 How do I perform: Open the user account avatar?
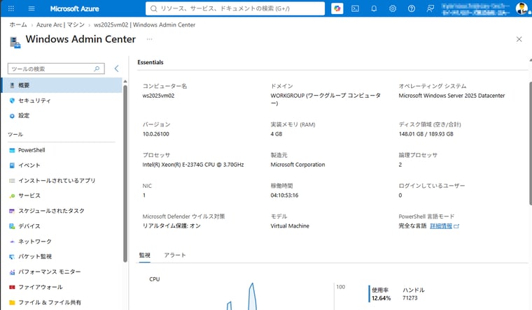(x=521, y=8)
